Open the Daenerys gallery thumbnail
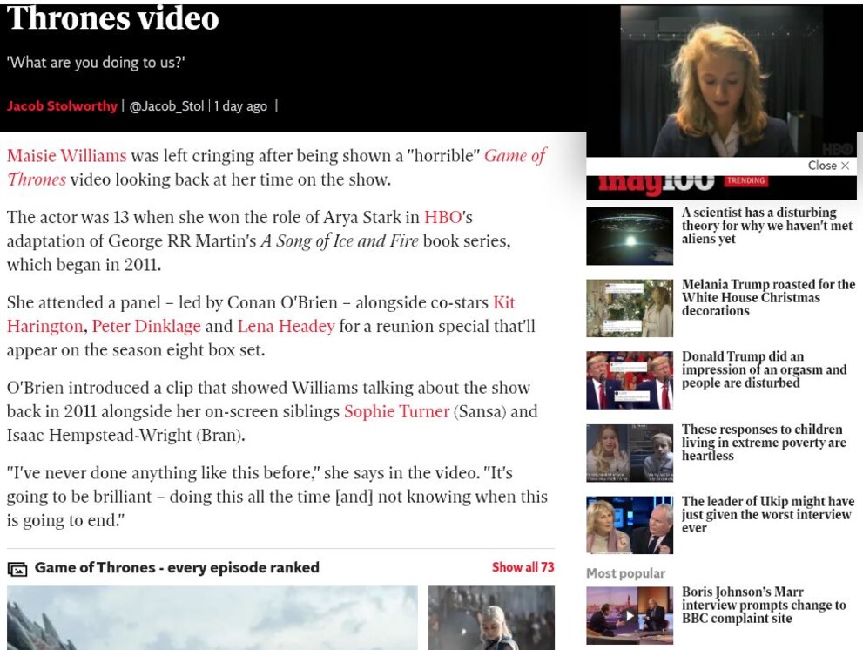Viewport: 863px width, 650px height. [491, 618]
